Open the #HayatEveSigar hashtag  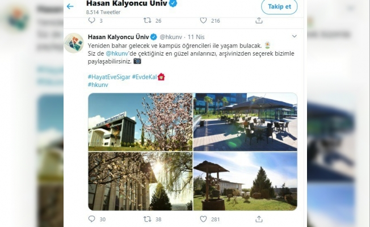tap(109, 77)
